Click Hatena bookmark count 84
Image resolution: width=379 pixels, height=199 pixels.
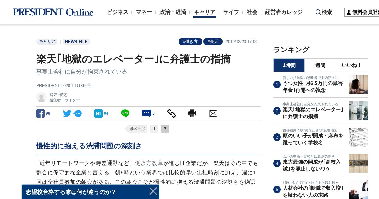click(106, 113)
